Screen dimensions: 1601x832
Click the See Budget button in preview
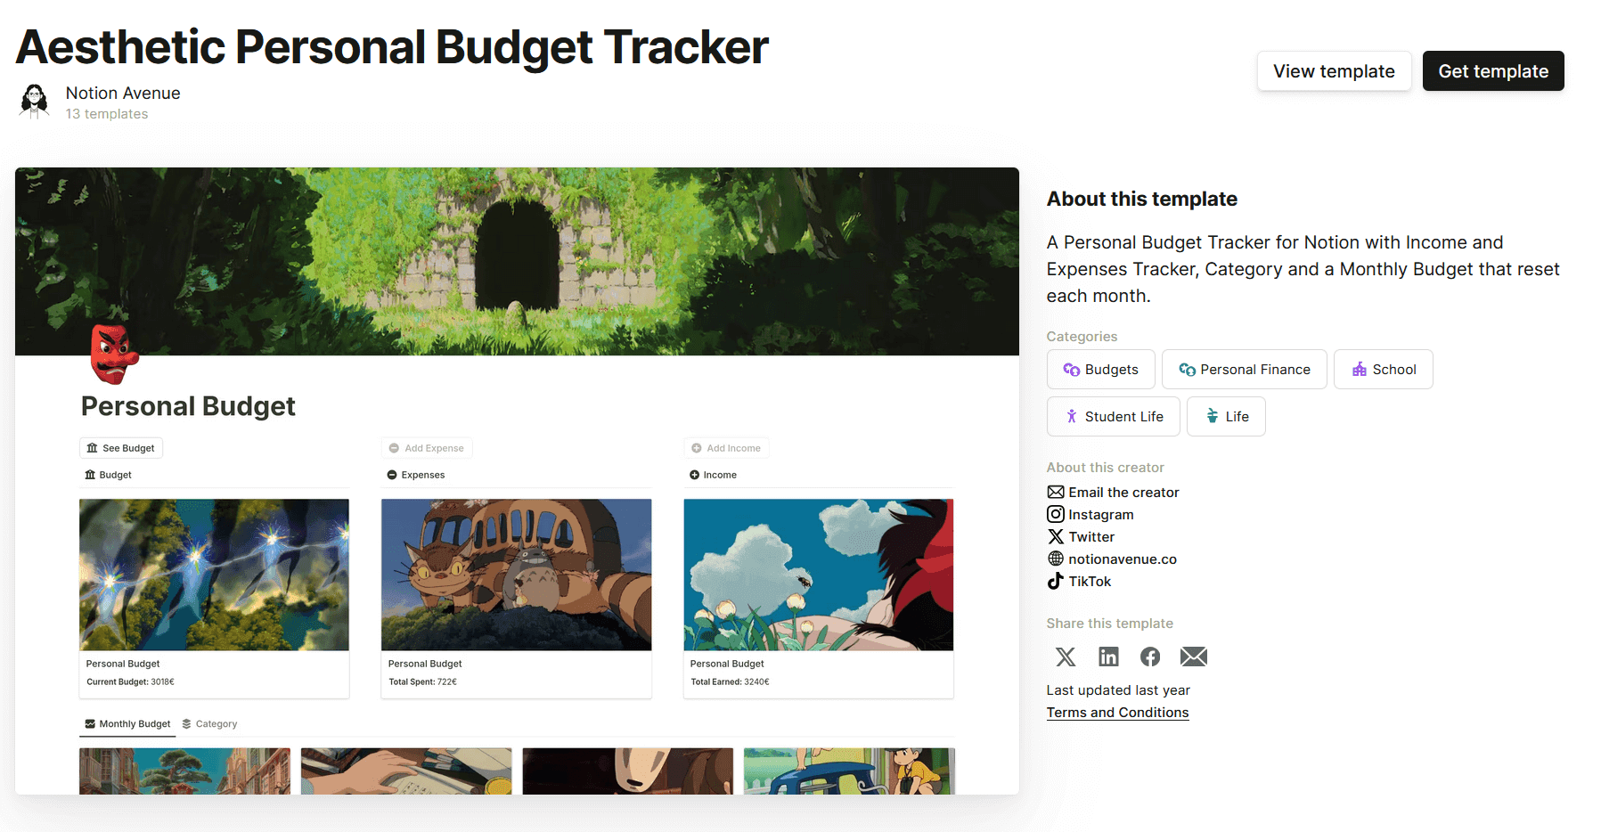pos(121,448)
